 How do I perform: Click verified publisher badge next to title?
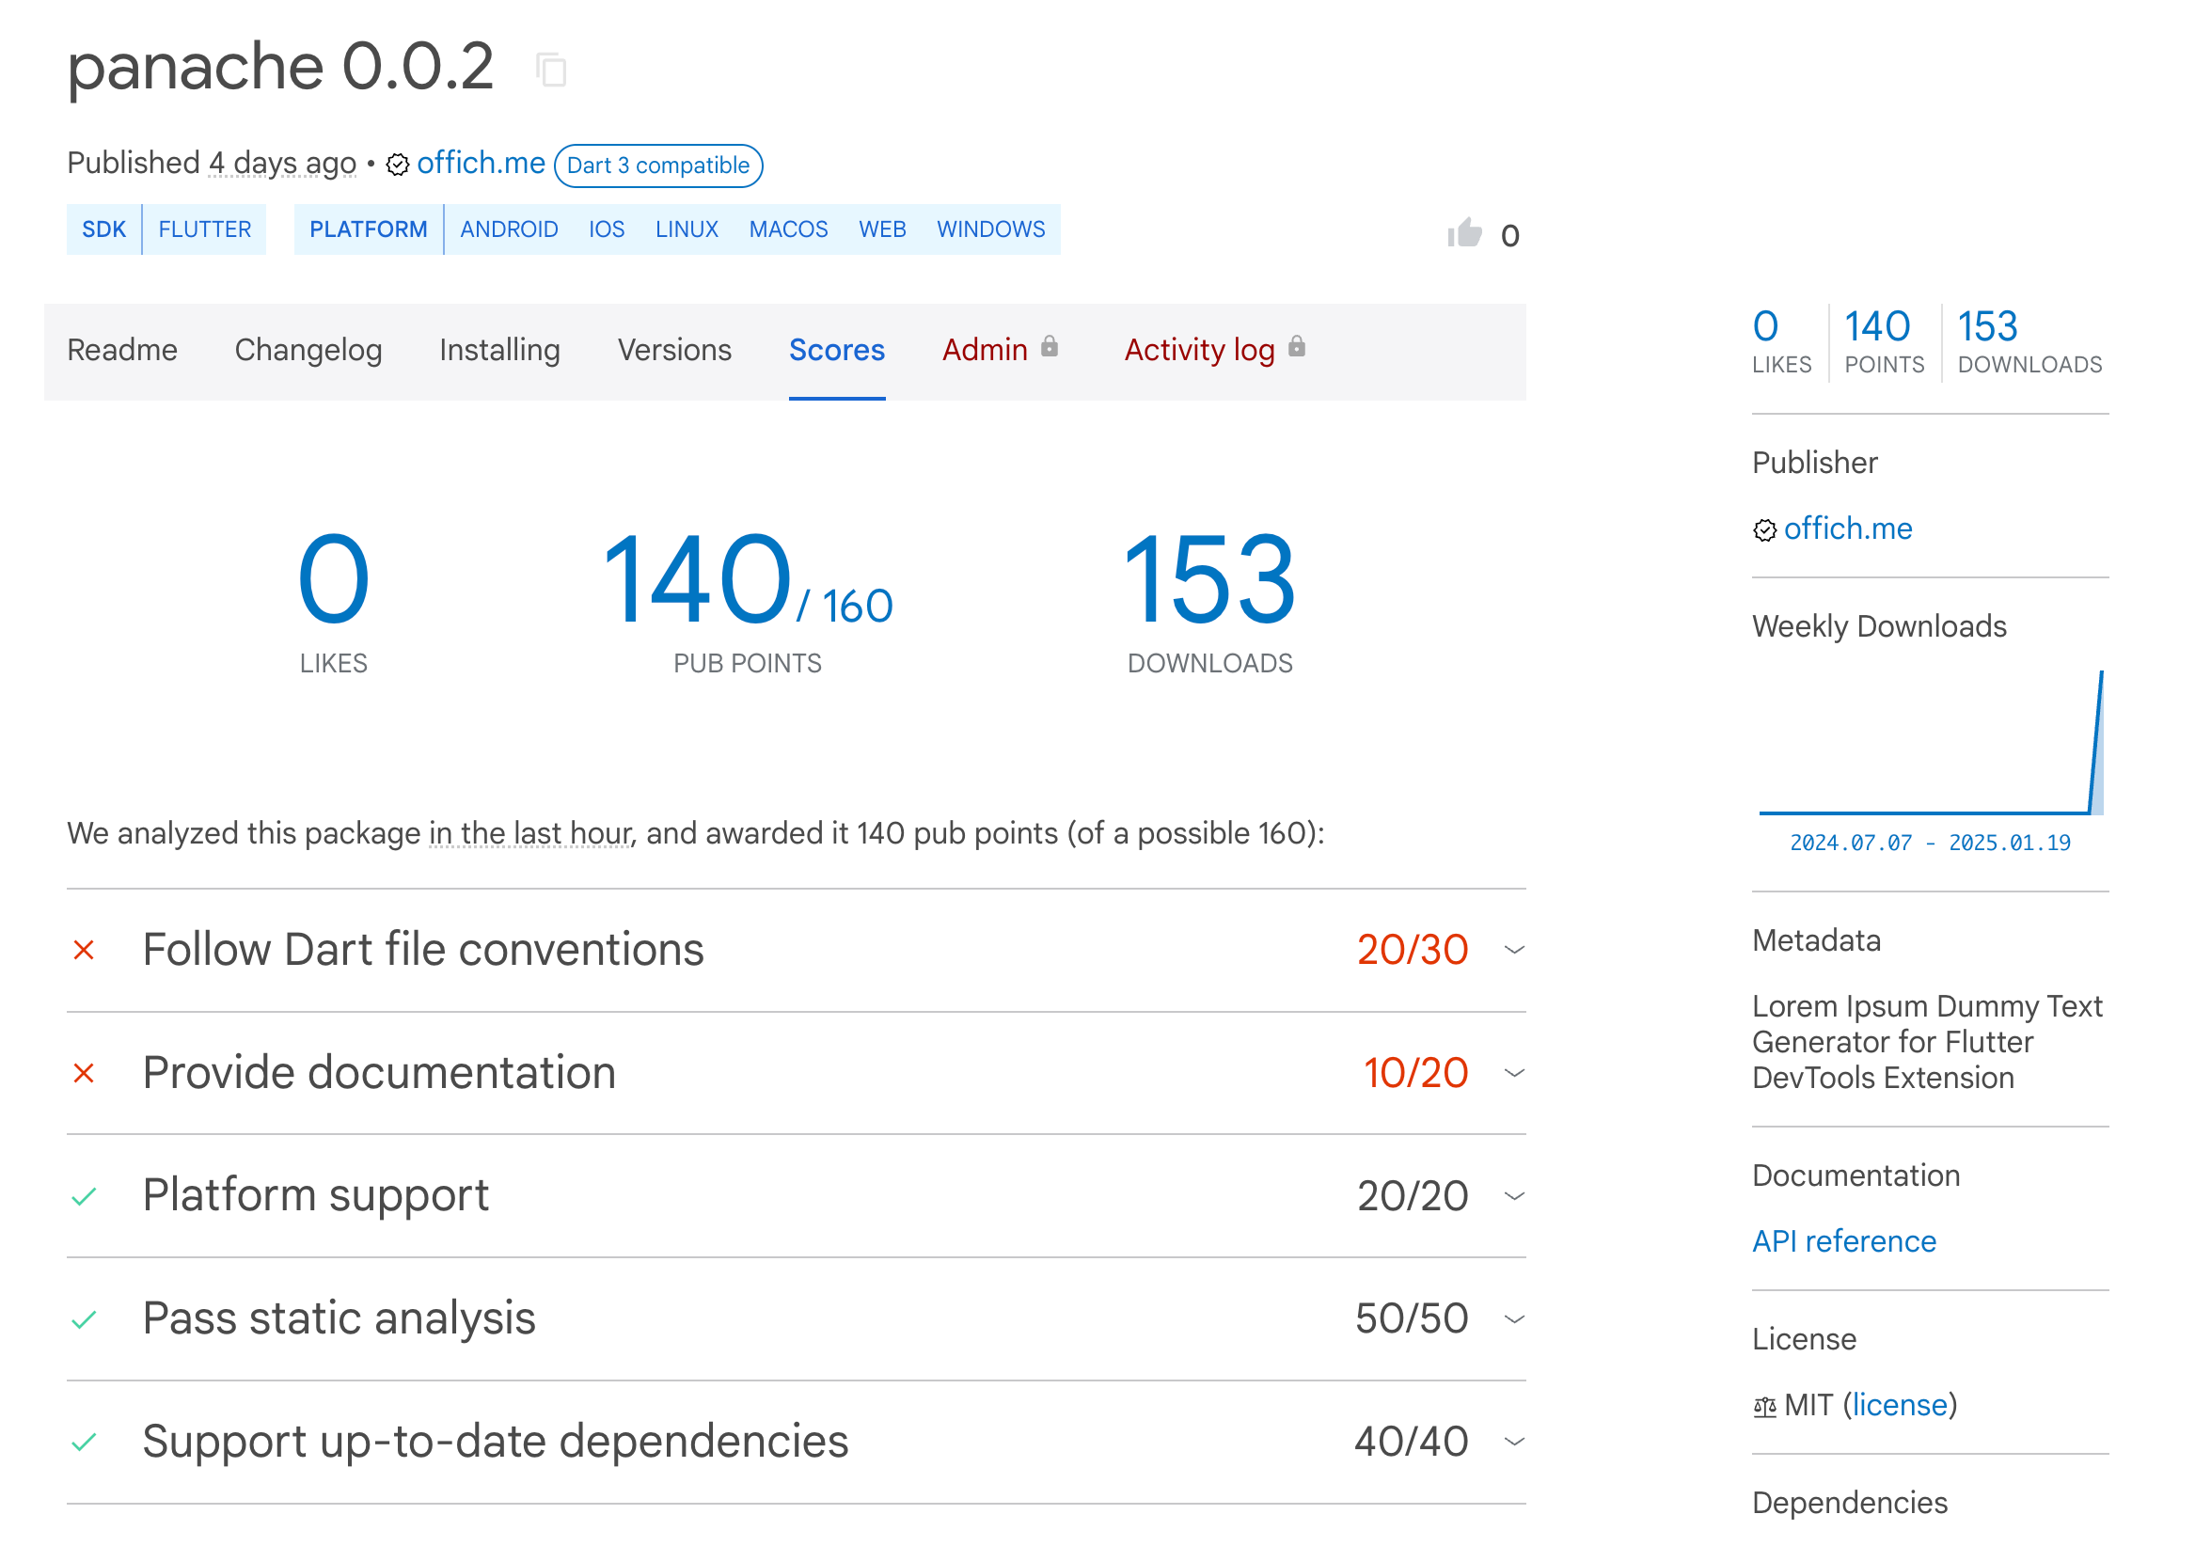point(398,166)
